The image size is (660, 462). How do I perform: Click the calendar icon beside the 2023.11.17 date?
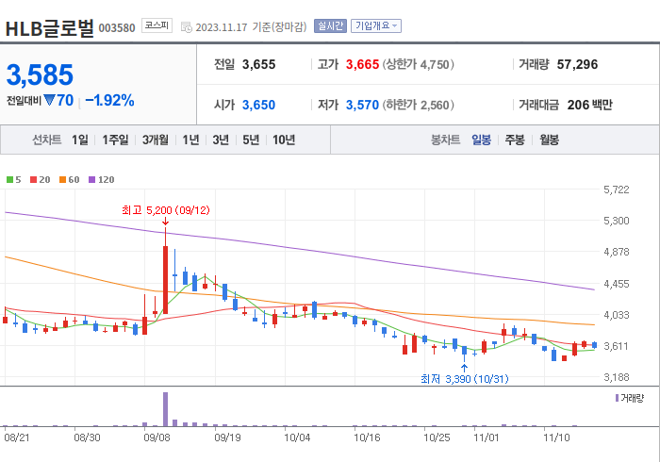click(x=186, y=27)
